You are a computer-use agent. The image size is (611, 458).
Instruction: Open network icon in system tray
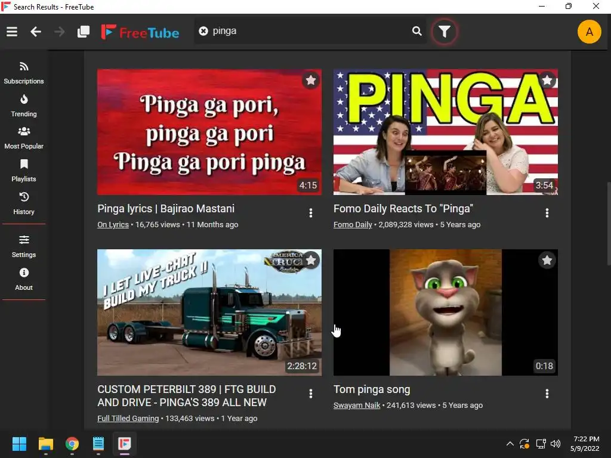pos(541,444)
